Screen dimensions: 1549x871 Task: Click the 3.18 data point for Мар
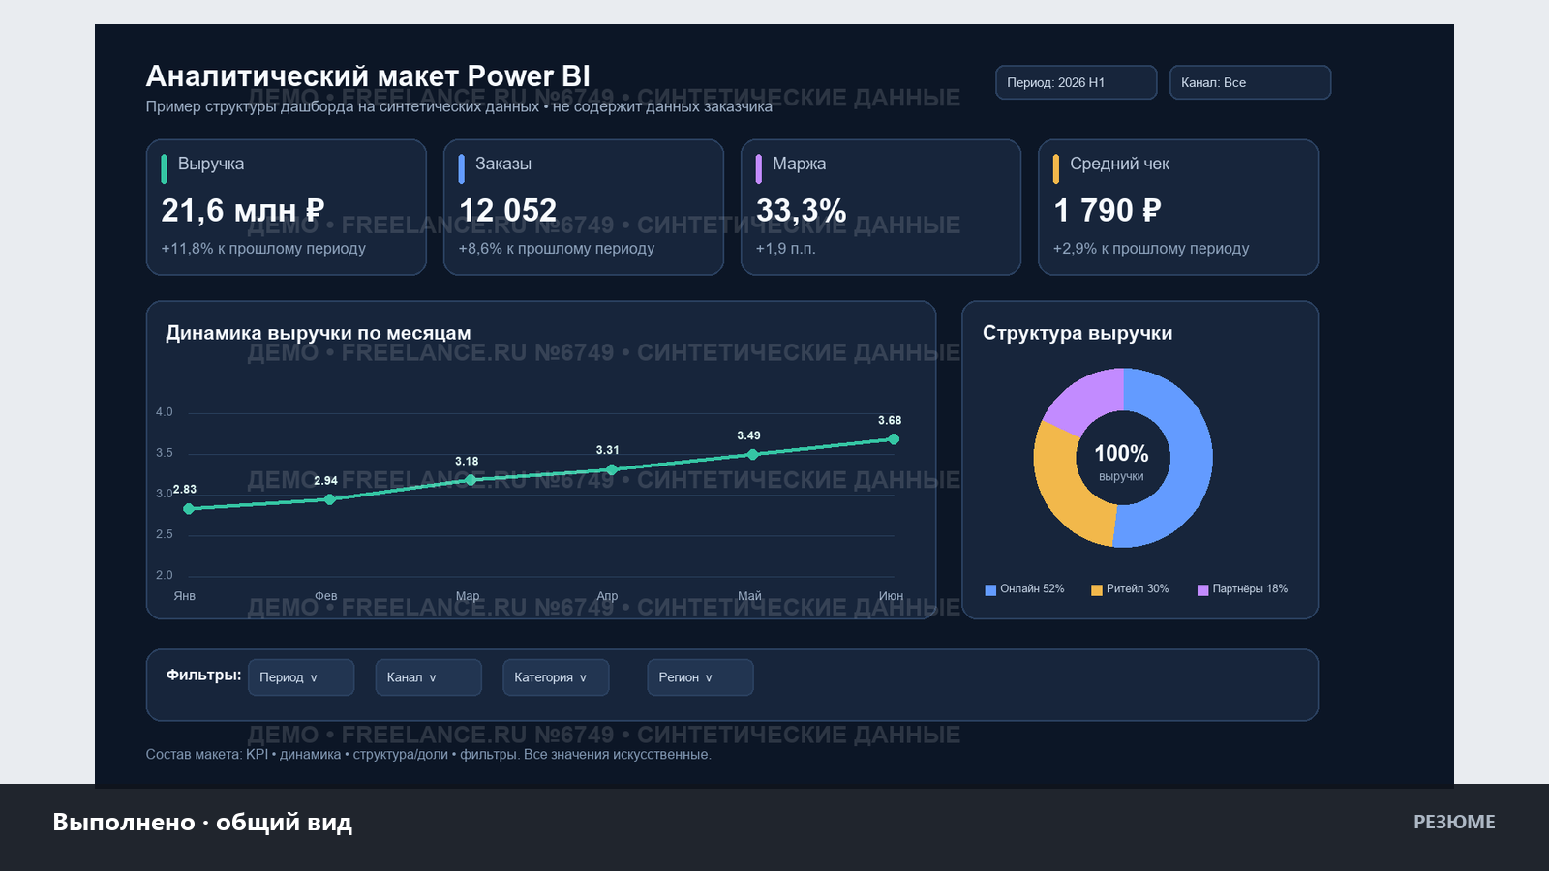[x=471, y=480]
